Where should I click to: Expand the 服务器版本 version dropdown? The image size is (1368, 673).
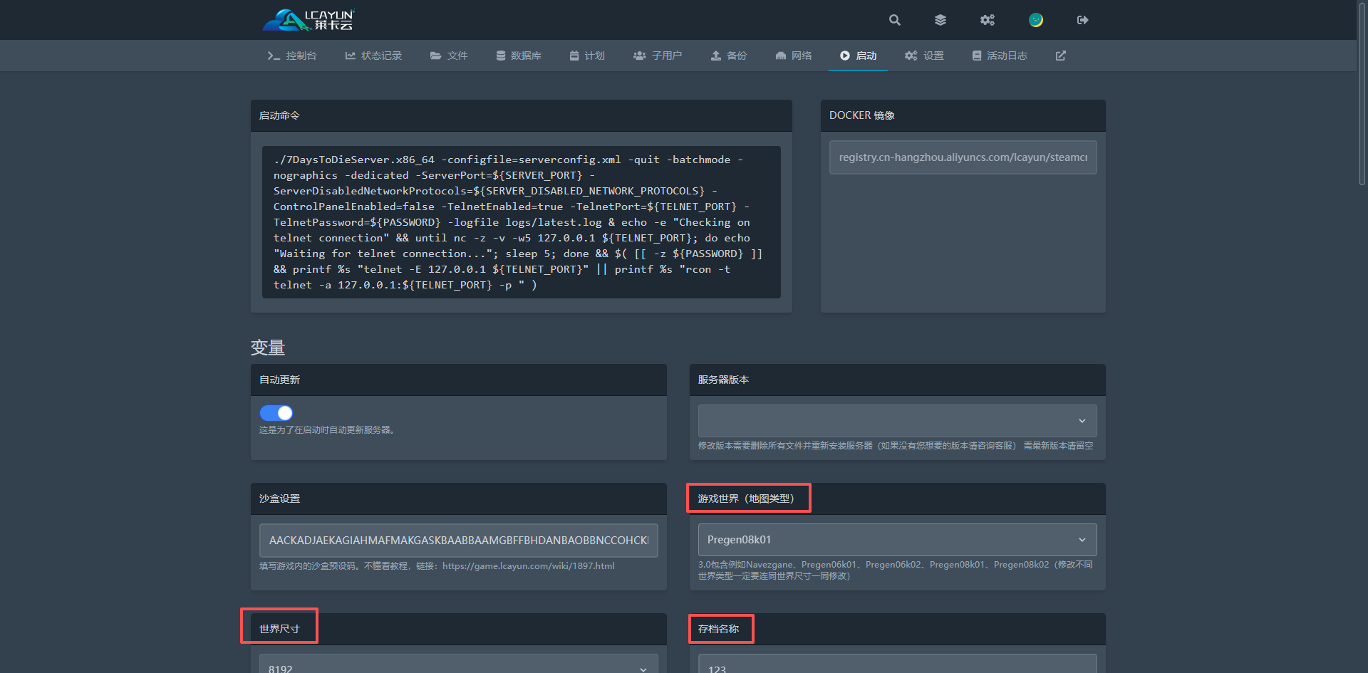pyautogui.click(x=898, y=421)
